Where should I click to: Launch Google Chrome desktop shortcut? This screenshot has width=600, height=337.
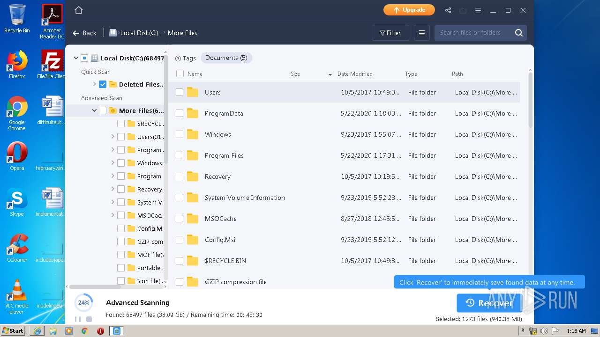tap(17, 114)
